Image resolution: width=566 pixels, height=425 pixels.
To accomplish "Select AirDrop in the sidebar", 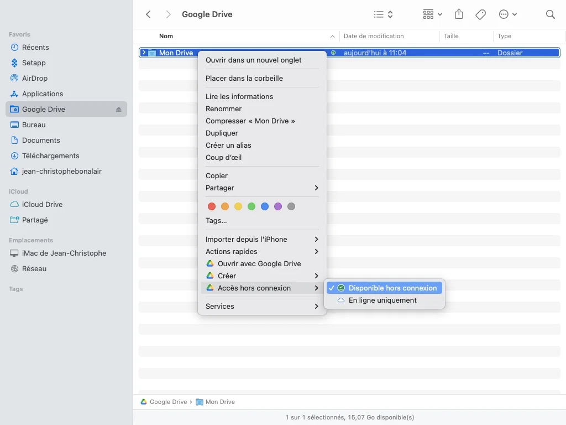I will tap(66, 79).
